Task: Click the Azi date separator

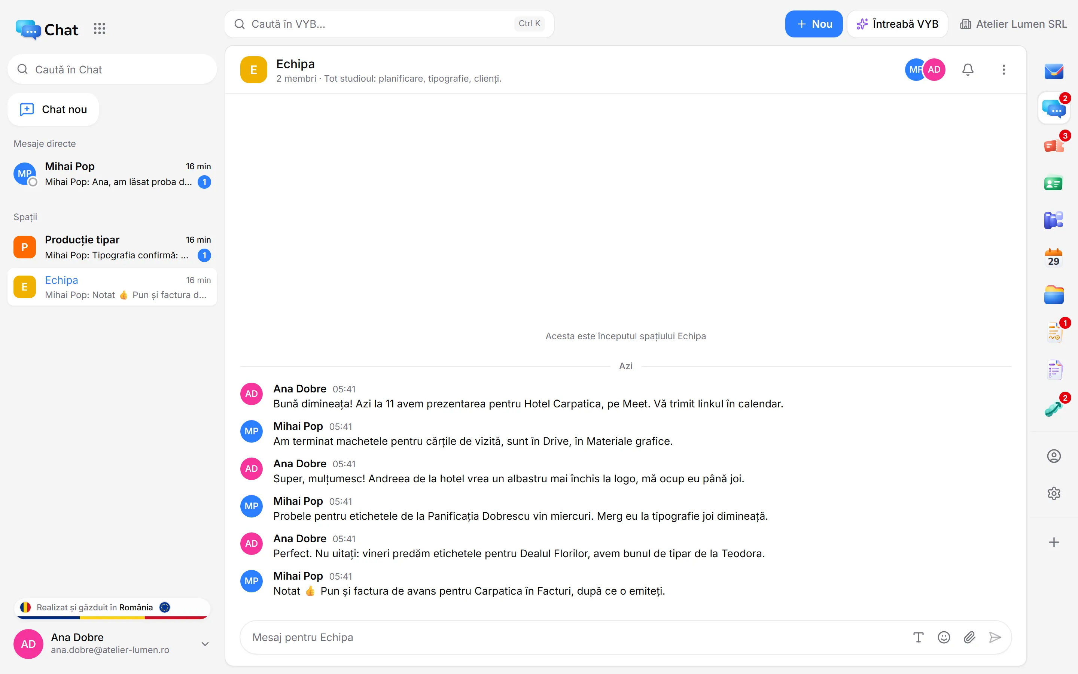Action: 625,366
